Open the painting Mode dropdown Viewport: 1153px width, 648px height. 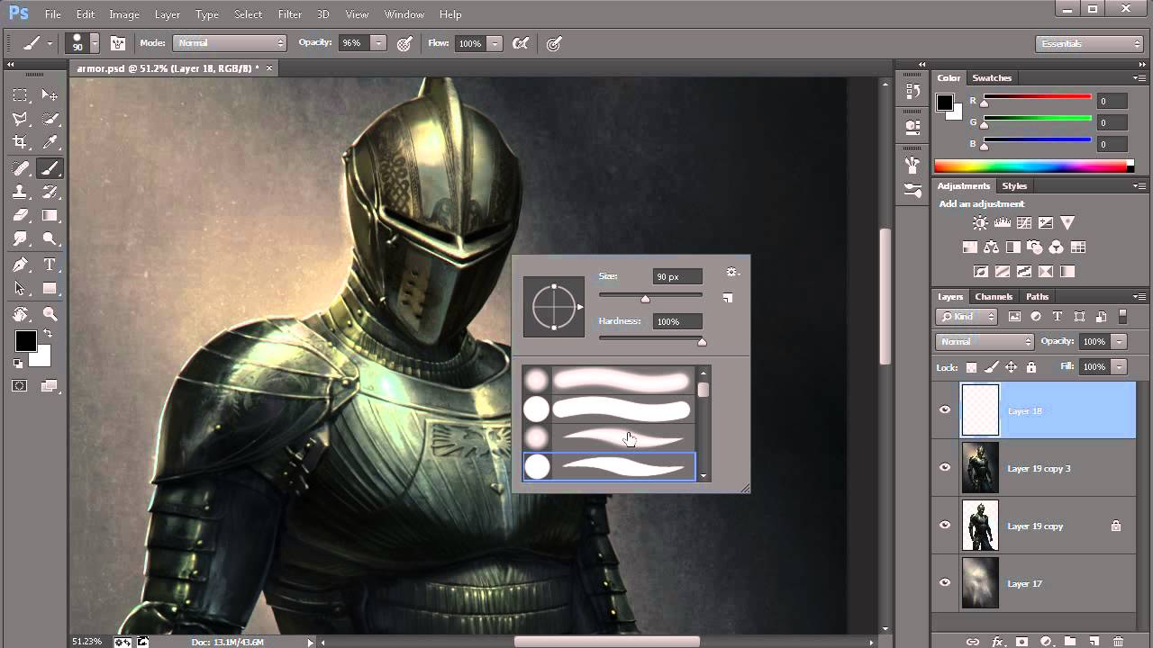(x=231, y=43)
